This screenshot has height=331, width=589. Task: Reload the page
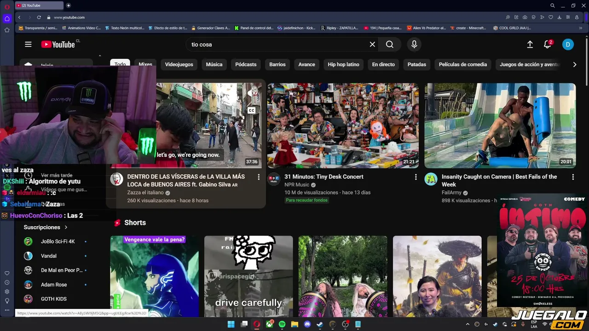click(x=39, y=17)
